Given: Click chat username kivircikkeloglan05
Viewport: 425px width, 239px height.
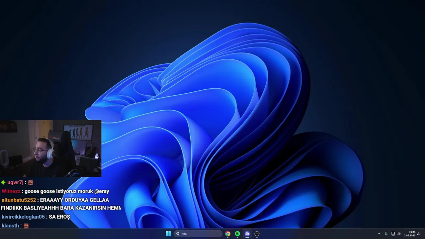Looking at the screenshot, I should pos(23,217).
